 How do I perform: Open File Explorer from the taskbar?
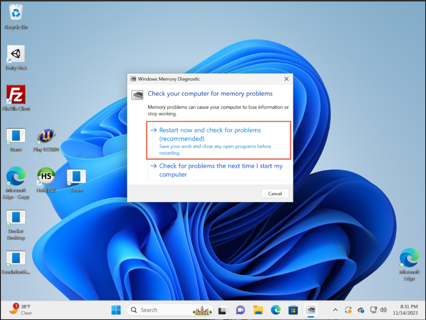(x=258, y=309)
